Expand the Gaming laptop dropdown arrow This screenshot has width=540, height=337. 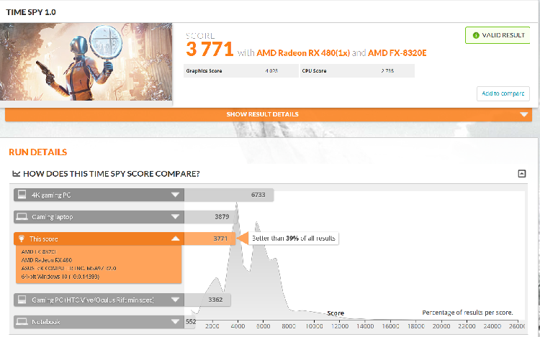coord(175,217)
